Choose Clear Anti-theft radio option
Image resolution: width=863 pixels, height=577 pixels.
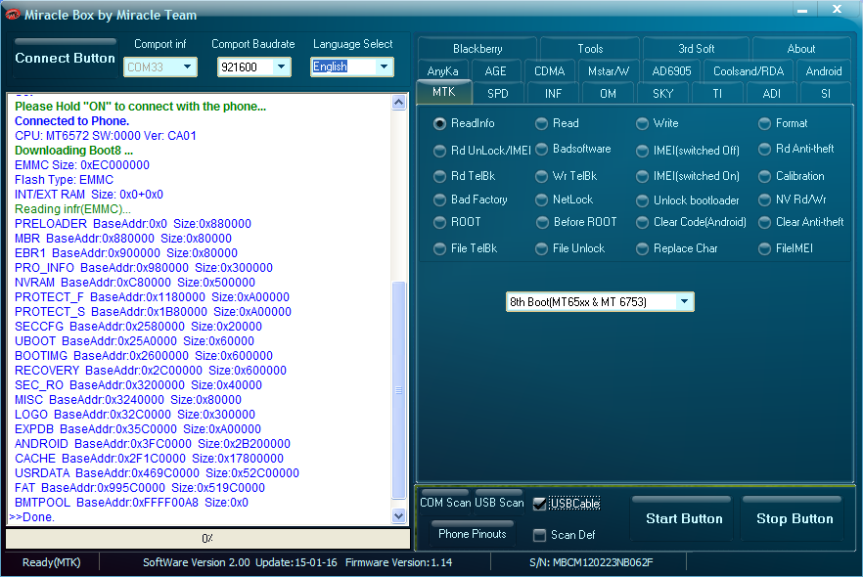click(764, 222)
